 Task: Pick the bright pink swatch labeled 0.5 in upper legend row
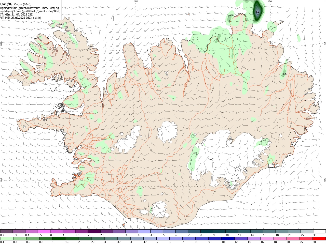tap(44, 232)
